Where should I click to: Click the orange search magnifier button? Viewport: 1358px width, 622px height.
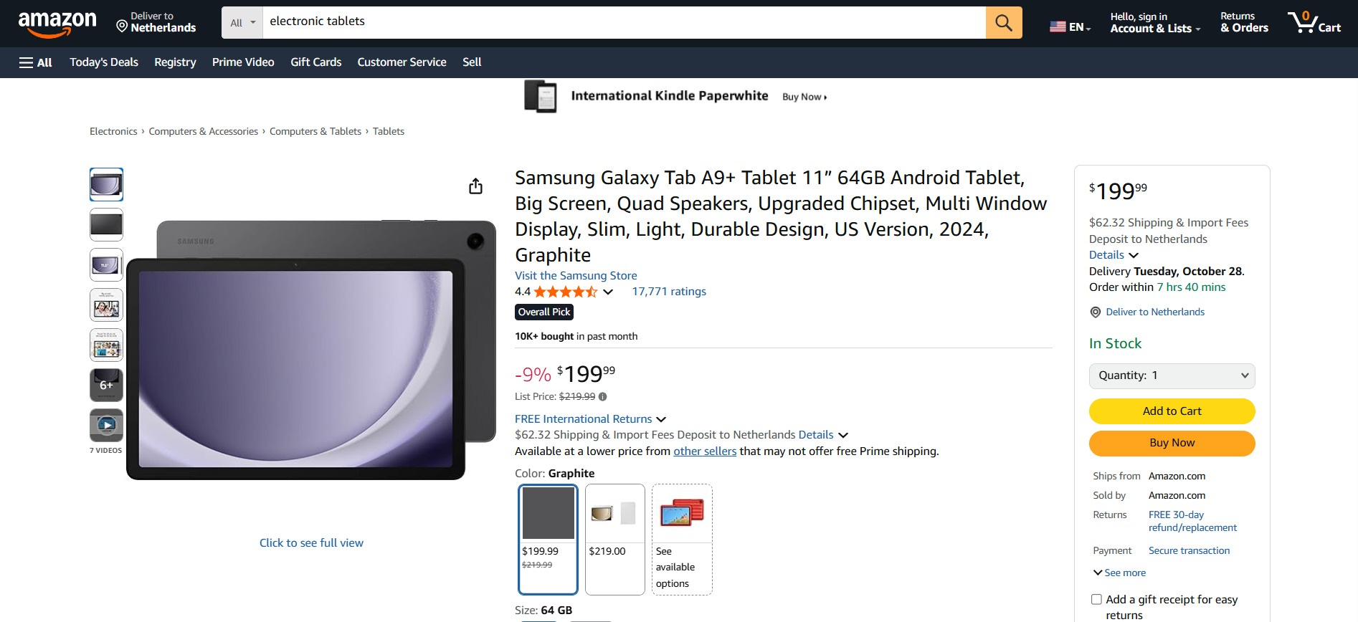(x=1003, y=23)
